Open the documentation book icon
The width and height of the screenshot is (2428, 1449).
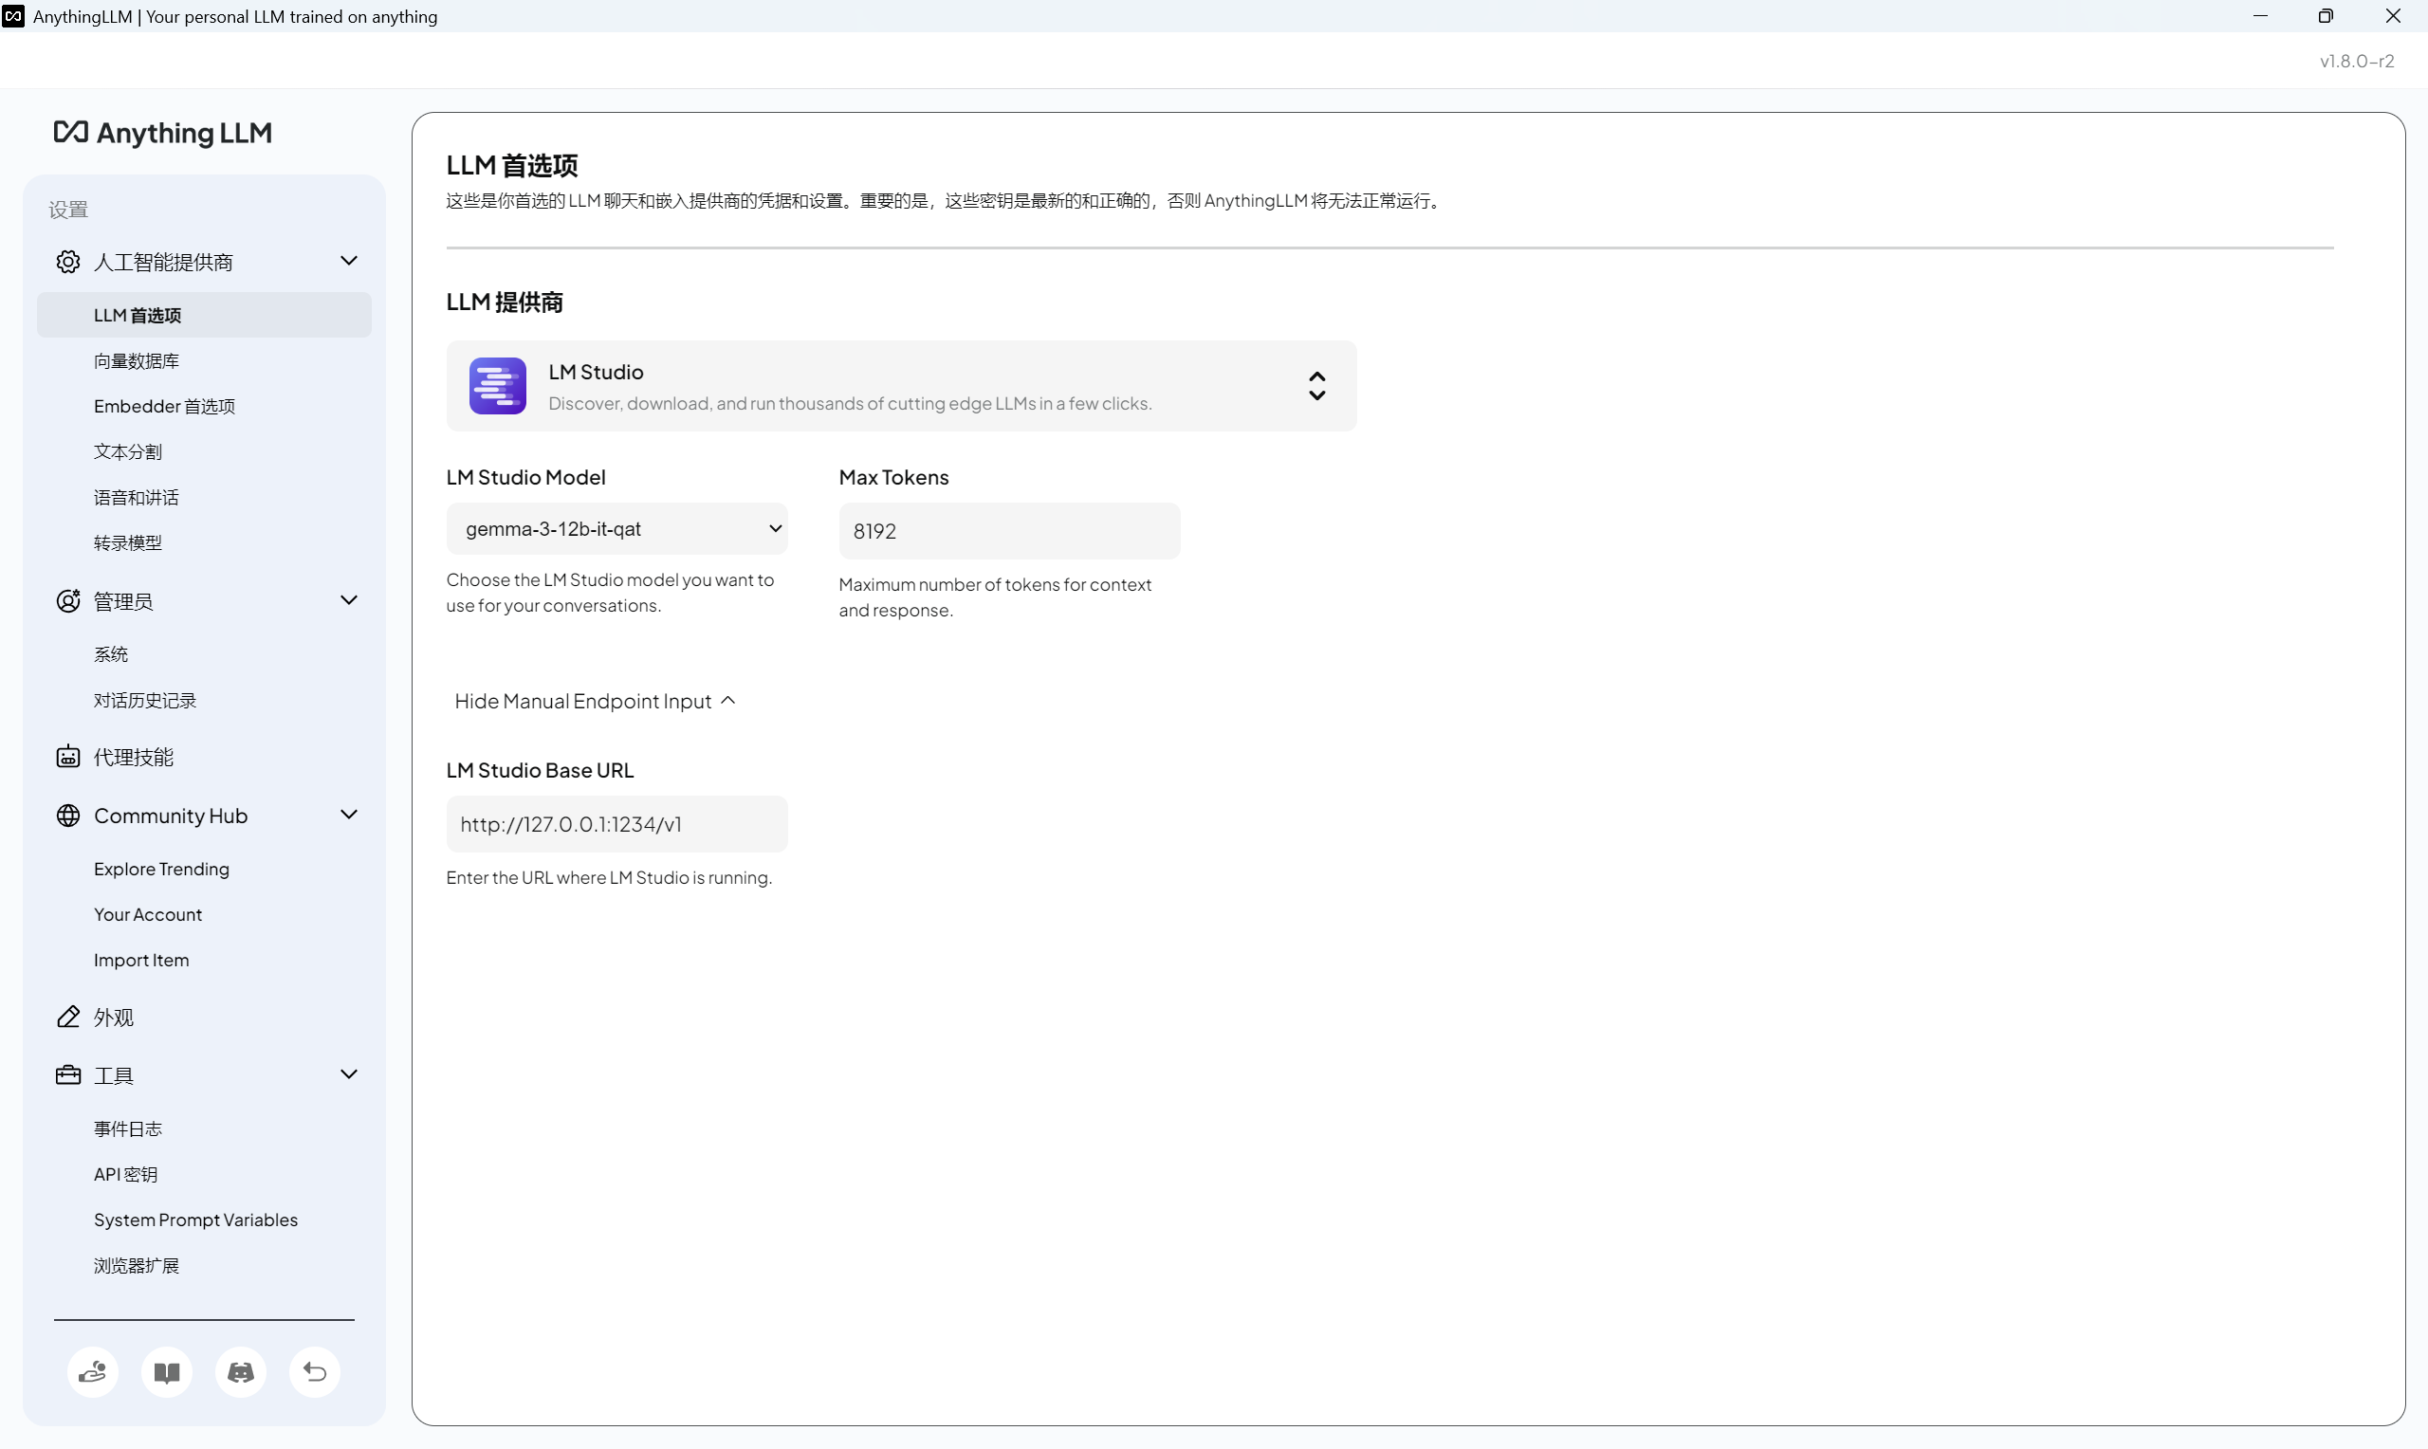click(x=167, y=1372)
